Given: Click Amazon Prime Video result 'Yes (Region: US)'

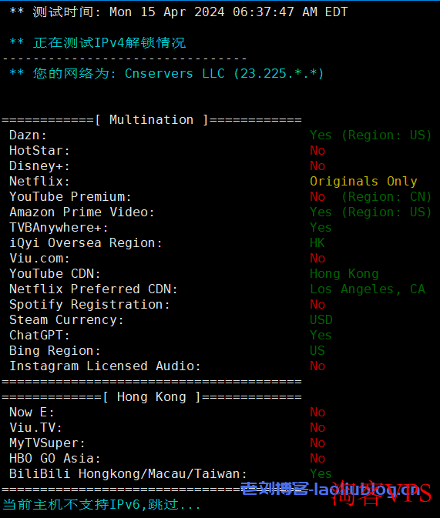Looking at the screenshot, I should (371, 212).
